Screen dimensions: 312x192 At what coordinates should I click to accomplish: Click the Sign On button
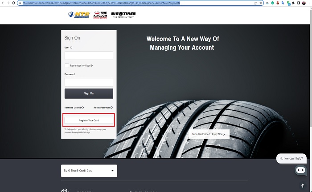point(89,93)
